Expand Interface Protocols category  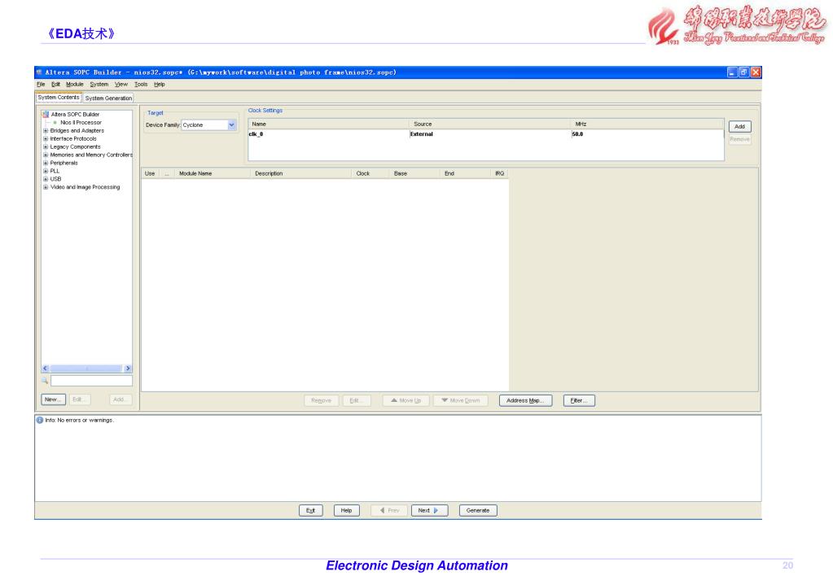46,138
